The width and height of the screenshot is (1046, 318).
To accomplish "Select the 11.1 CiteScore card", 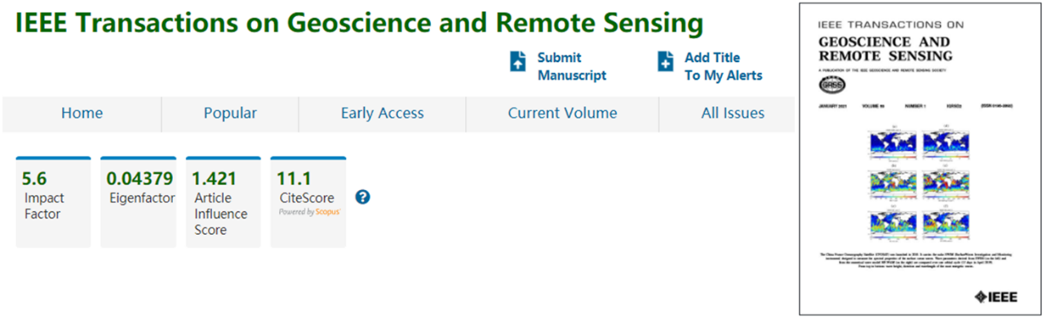I will (308, 201).
